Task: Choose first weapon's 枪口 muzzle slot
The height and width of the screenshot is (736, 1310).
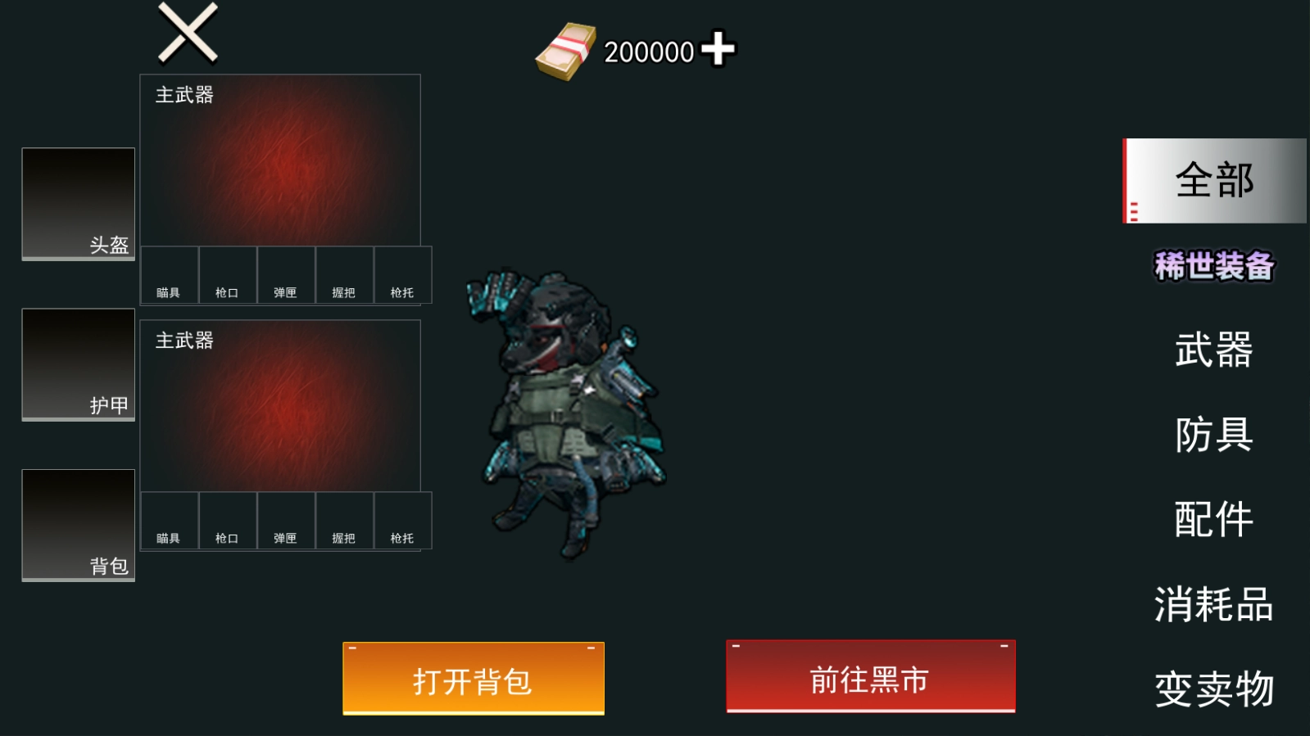Action: point(228,275)
